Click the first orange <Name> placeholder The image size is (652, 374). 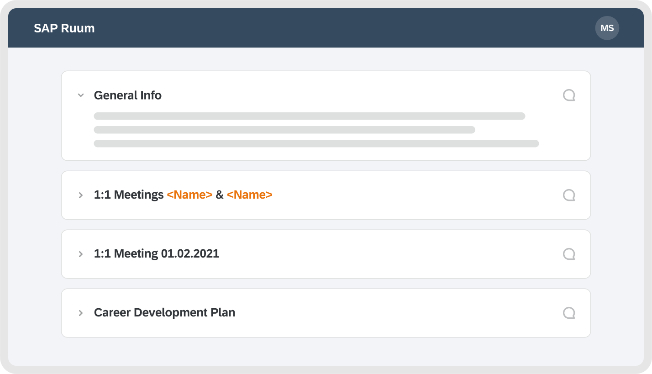click(x=189, y=195)
